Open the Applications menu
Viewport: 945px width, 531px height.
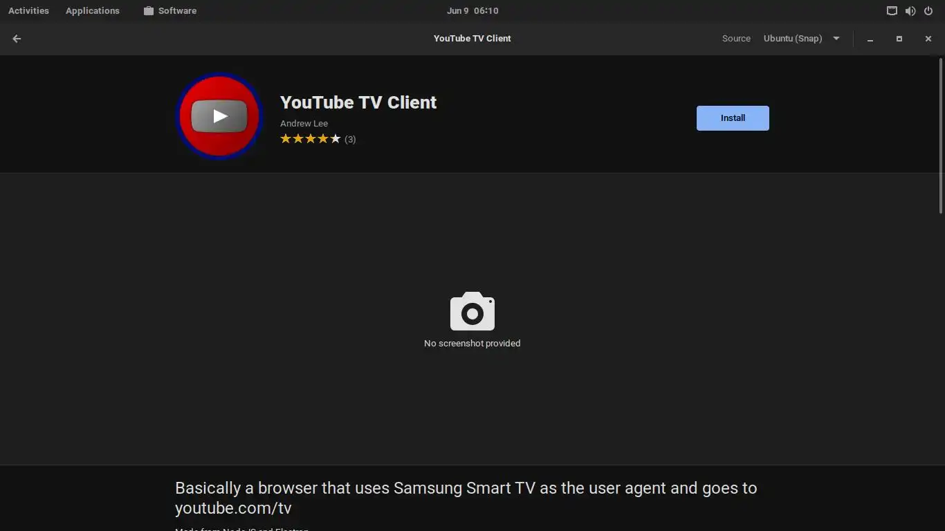coord(93,10)
